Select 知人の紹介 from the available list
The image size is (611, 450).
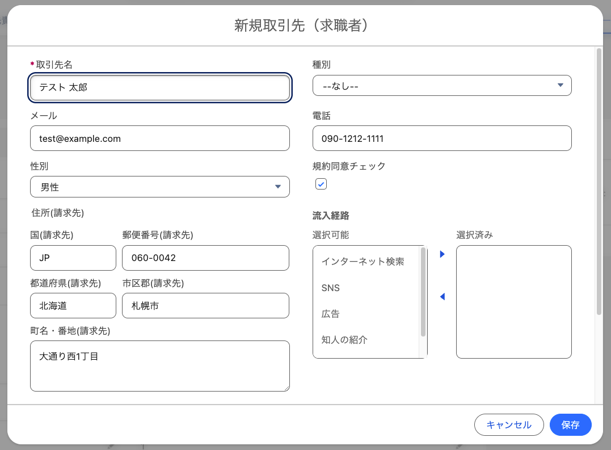tap(343, 340)
